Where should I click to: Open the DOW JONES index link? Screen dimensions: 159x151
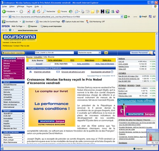click(123, 64)
